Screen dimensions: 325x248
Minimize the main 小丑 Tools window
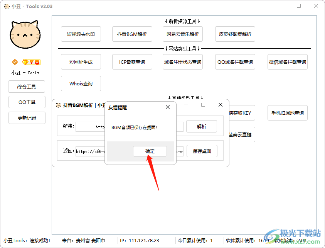(281, 6)
